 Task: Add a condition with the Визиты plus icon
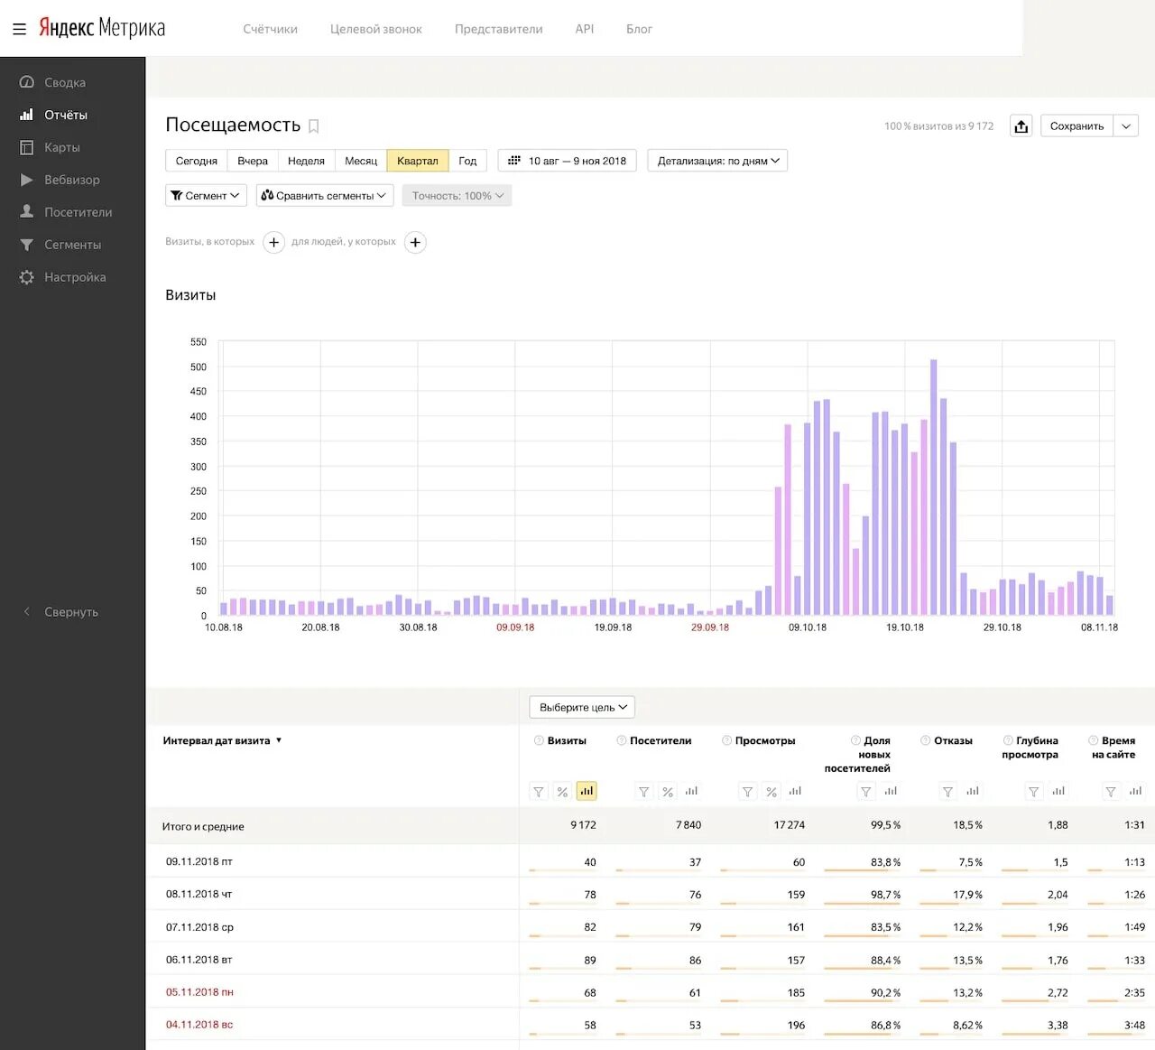pos(274,242)
